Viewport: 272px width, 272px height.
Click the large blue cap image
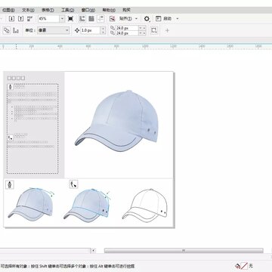click(117, 121)
